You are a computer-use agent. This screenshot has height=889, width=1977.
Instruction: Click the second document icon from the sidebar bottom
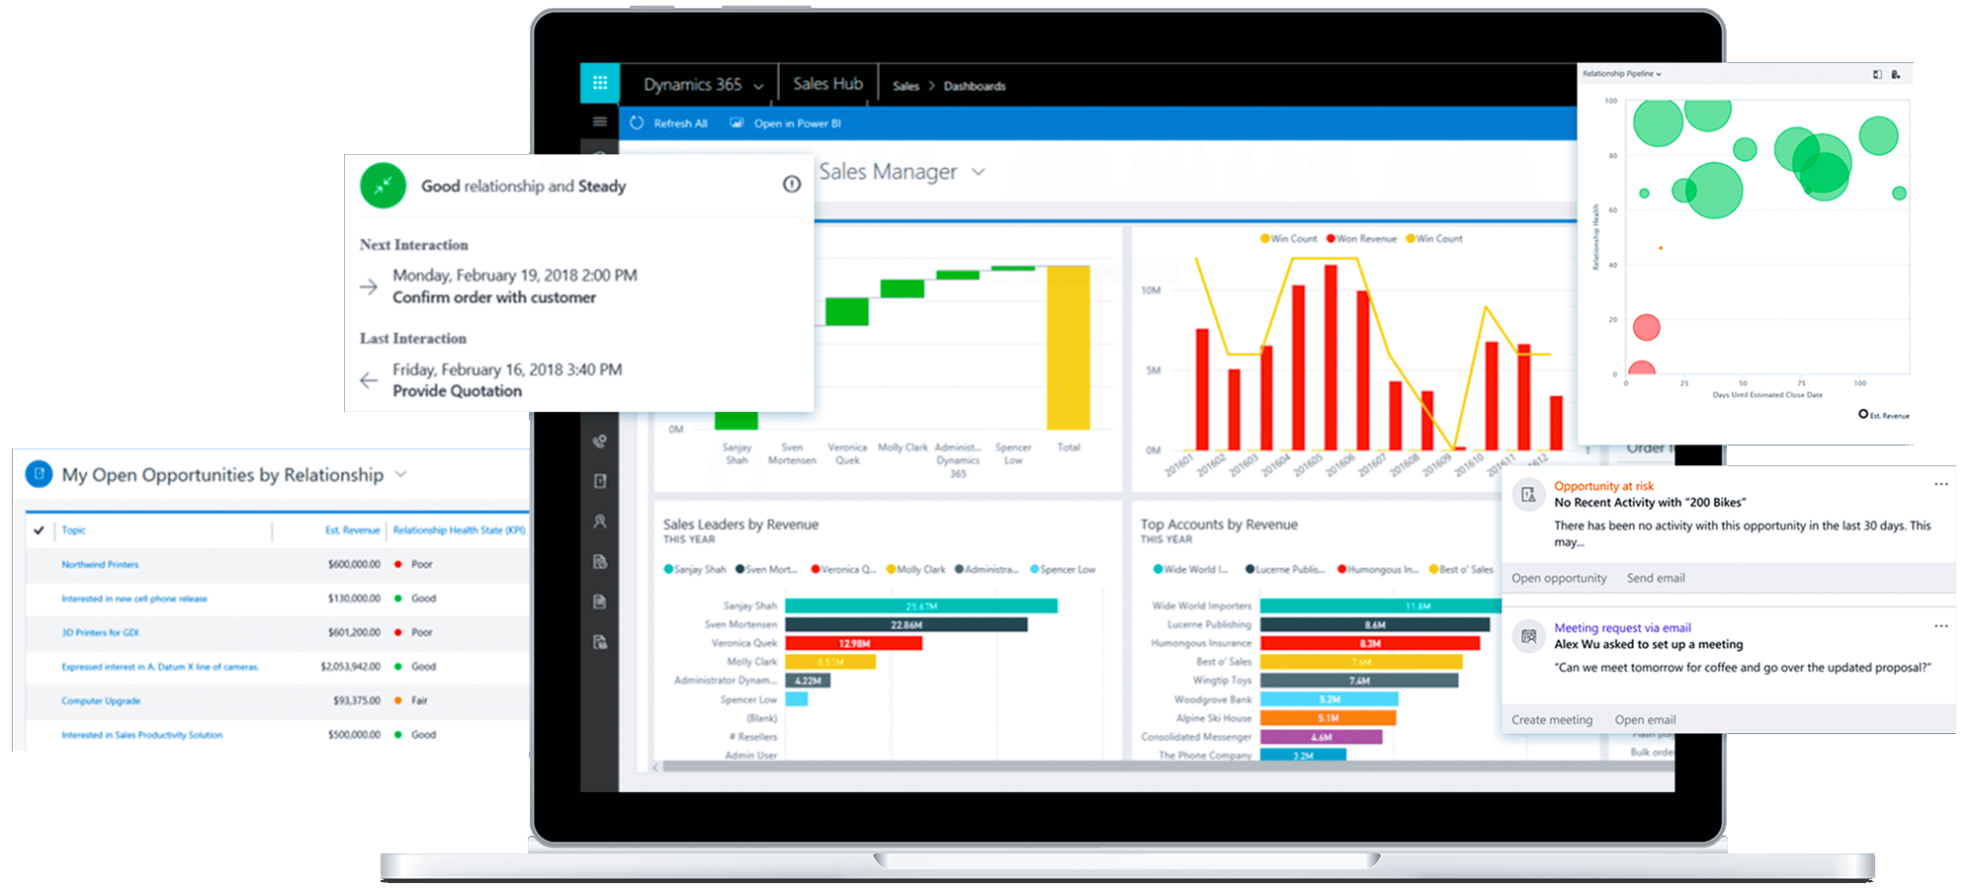coord(599,602)
